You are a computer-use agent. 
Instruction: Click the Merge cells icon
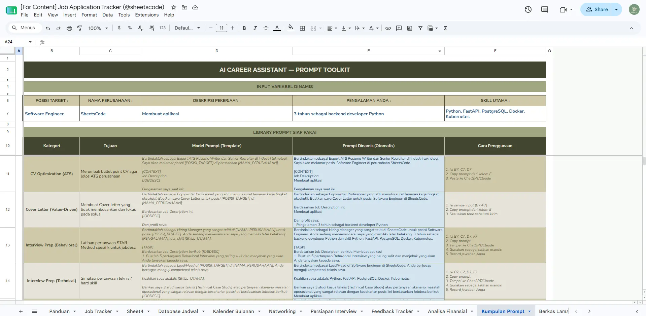point(313,28)
